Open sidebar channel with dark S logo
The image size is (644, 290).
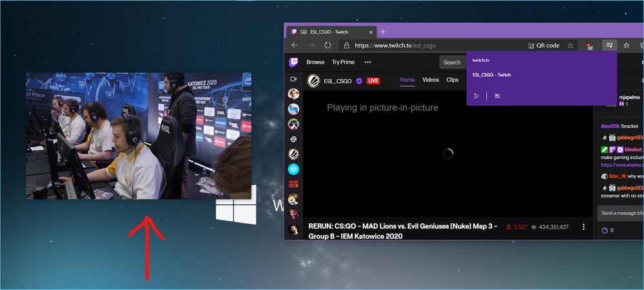pyautogui.click(x=293, y=139)
